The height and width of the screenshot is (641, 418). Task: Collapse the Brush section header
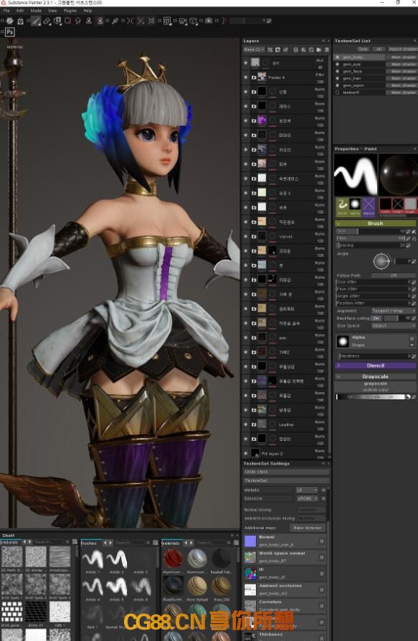click(375, 224)
